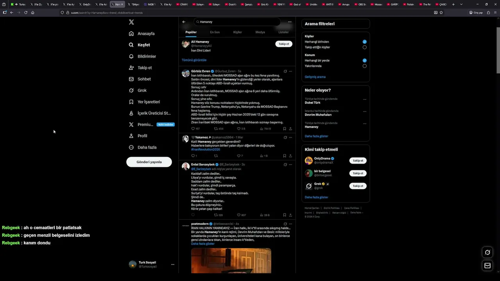
Task: Click Daha fazla göster in postmodern post
Action: [203, 244]
